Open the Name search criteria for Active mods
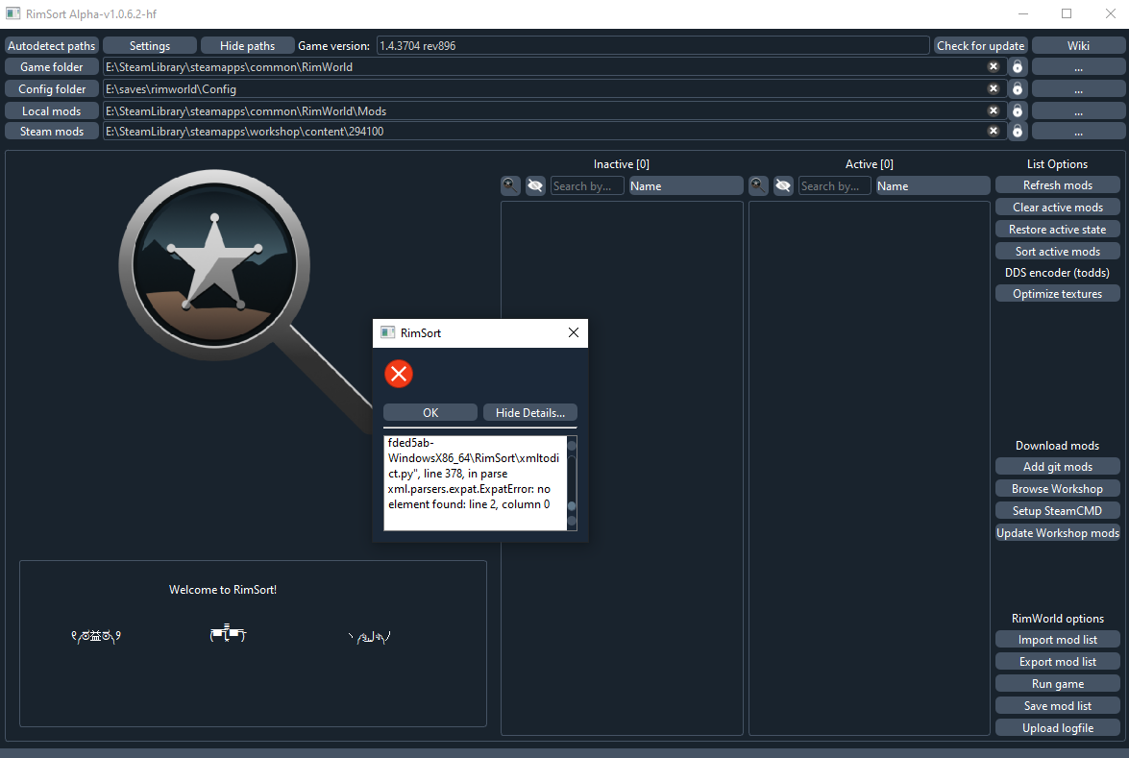This screenshot has width=1129, height=758. [x=932, y=184]
